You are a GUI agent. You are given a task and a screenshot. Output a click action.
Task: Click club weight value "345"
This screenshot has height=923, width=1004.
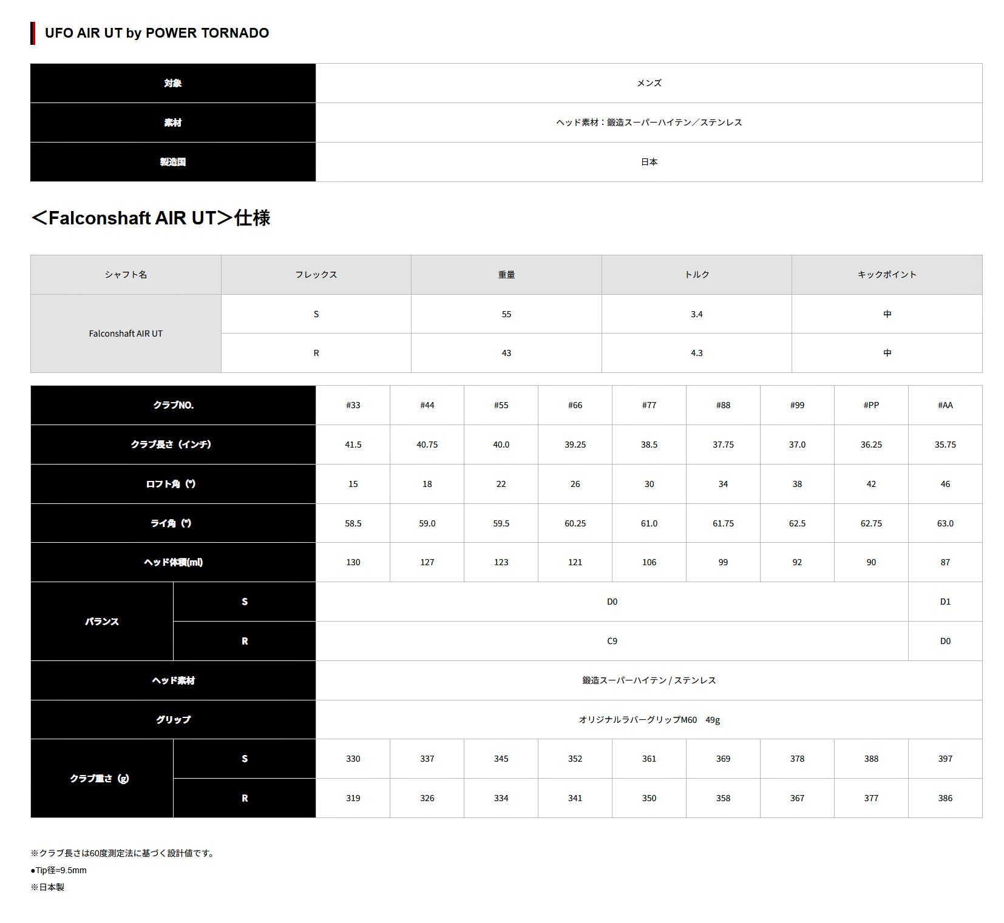click(x=501, y=759)
